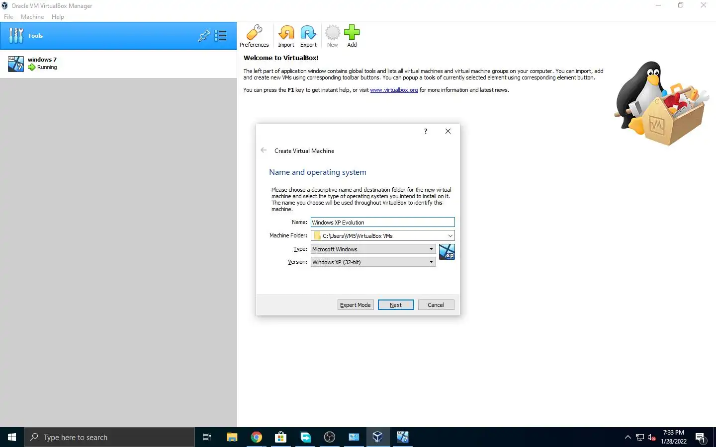716x447 pixels.
Task: Click the pin icon in Tools row
Action: pyautogui.click(x=204, y=36)
